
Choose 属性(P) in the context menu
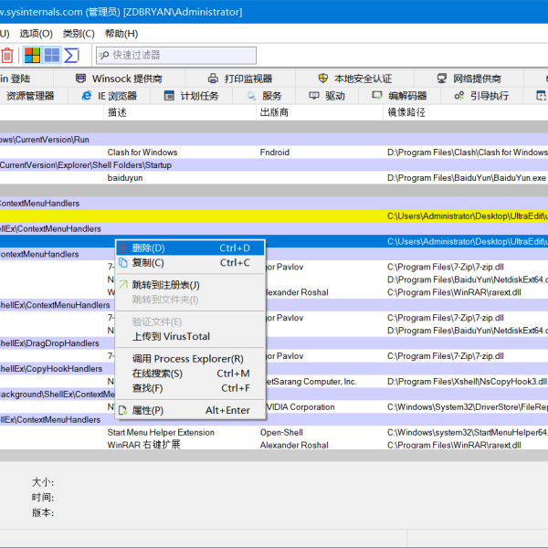(x=190, y=410)
